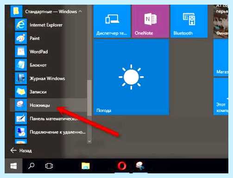This screenshot has width=233, height=178.
Task: Click the Internet Explorer text label
Action: [x=46, y=25]
